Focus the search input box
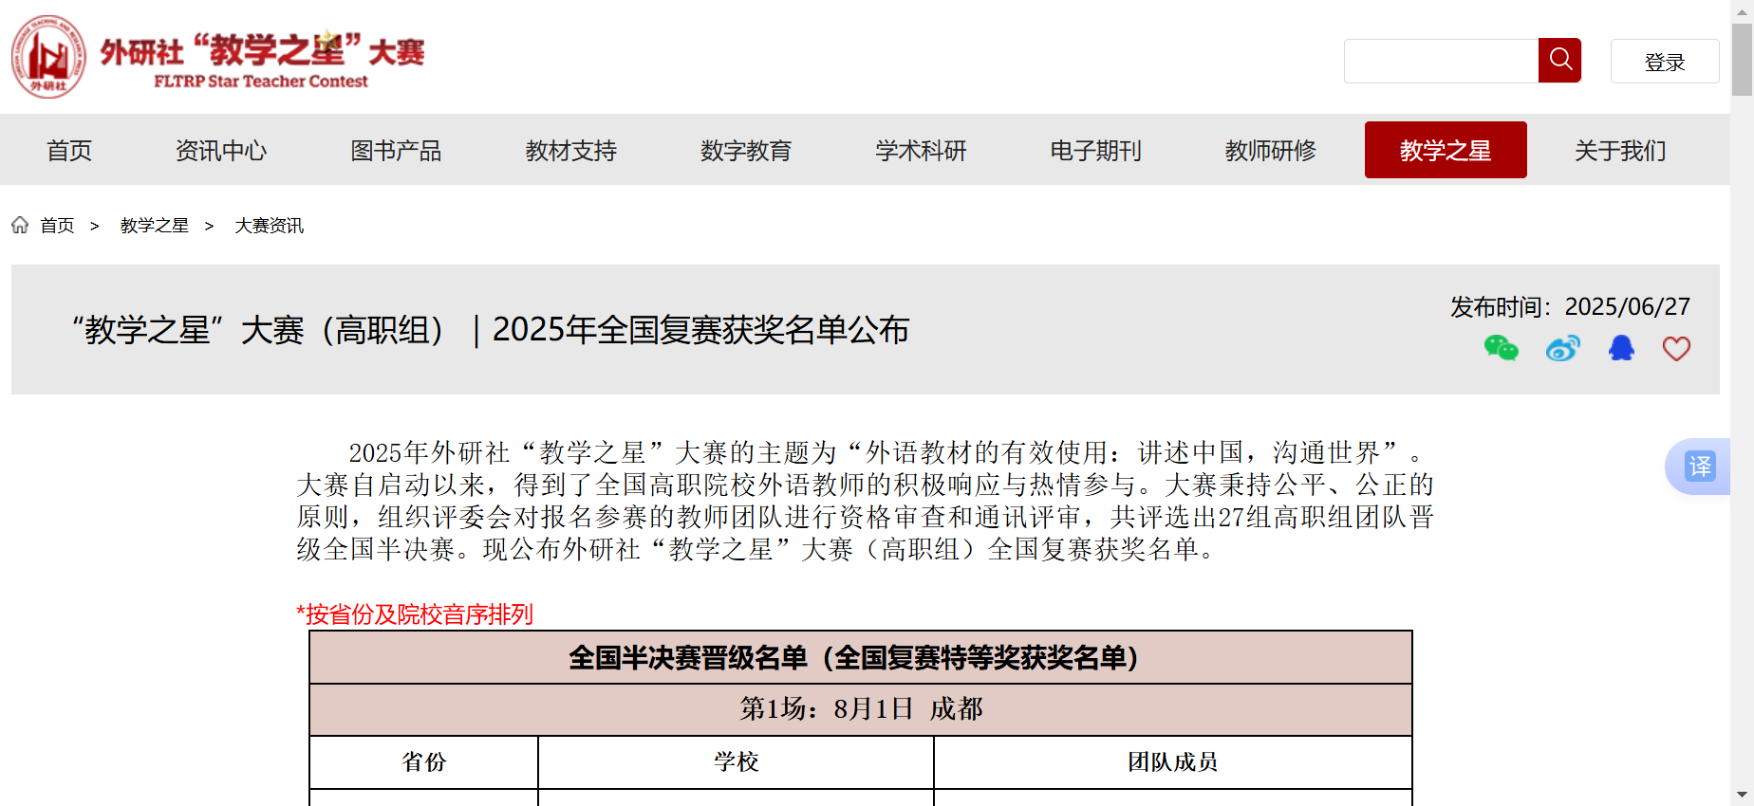The height and width of the screenshot is (806, 1754). pyautogui.click(x=1441, y=61)
